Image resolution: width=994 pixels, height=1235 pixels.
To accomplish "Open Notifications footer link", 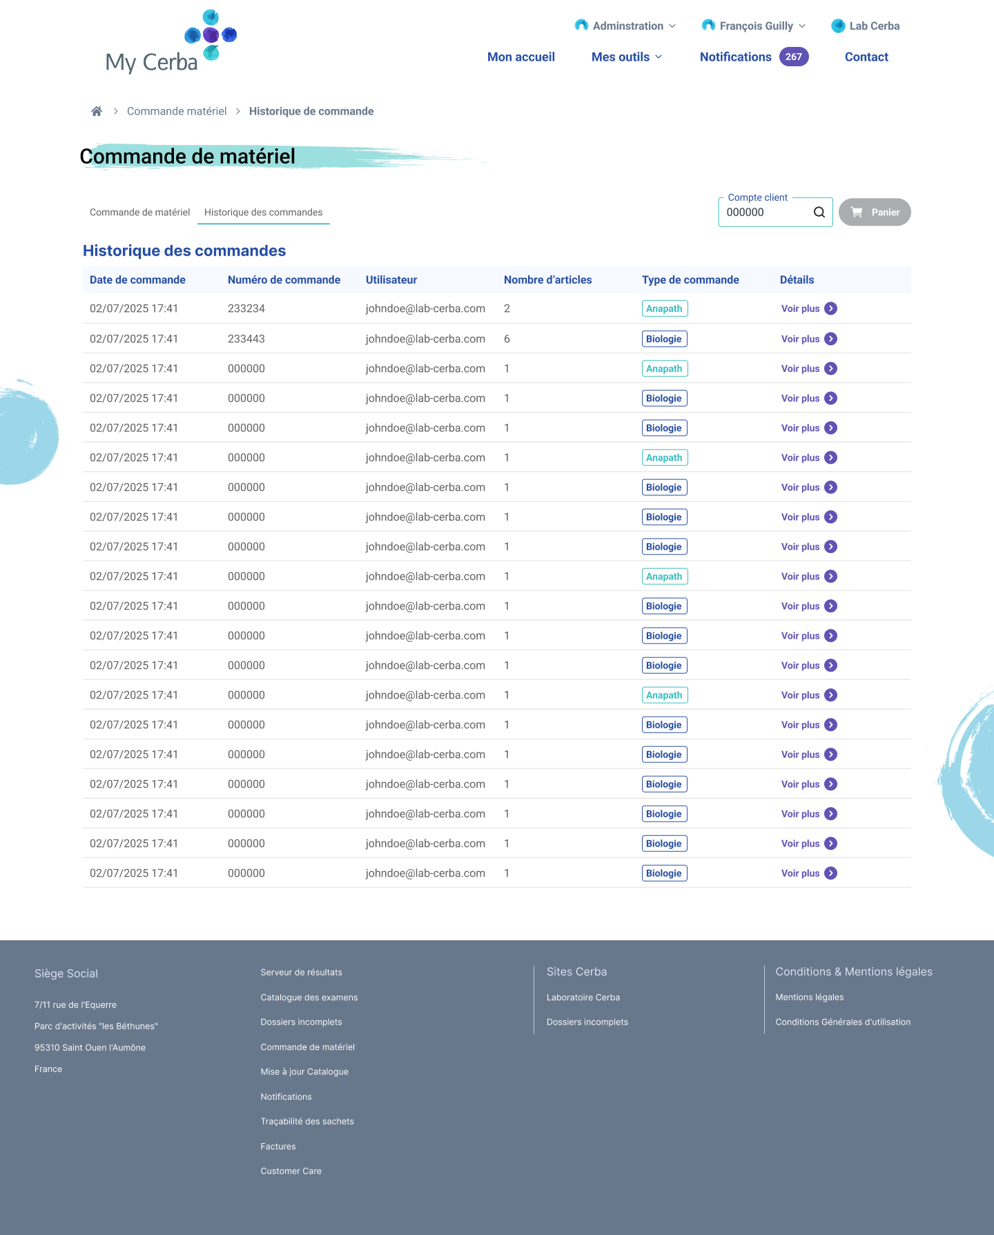I will 286,1096.
